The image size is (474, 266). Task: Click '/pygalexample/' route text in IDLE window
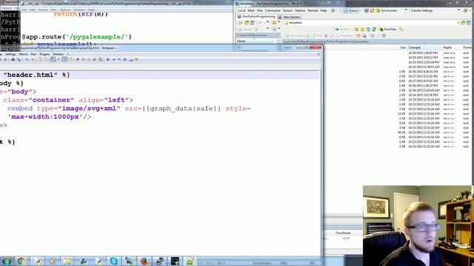click(97, 37)
